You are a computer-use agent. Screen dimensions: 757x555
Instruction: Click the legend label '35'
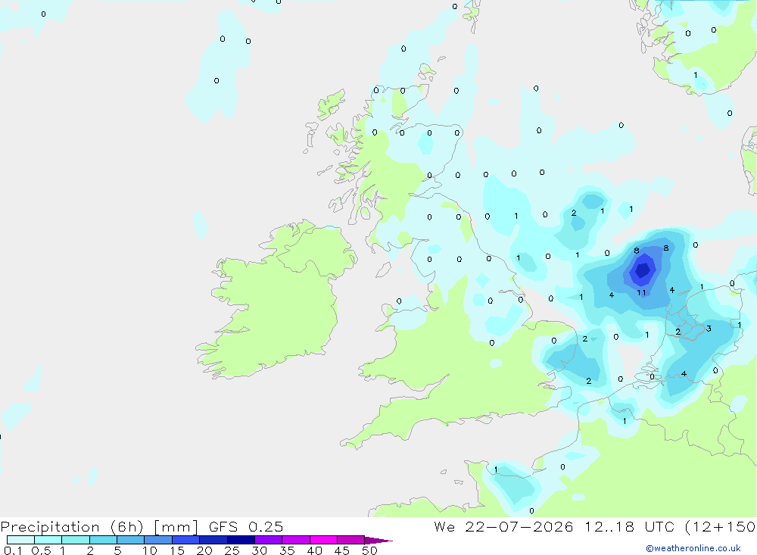[x=287, y=550]
